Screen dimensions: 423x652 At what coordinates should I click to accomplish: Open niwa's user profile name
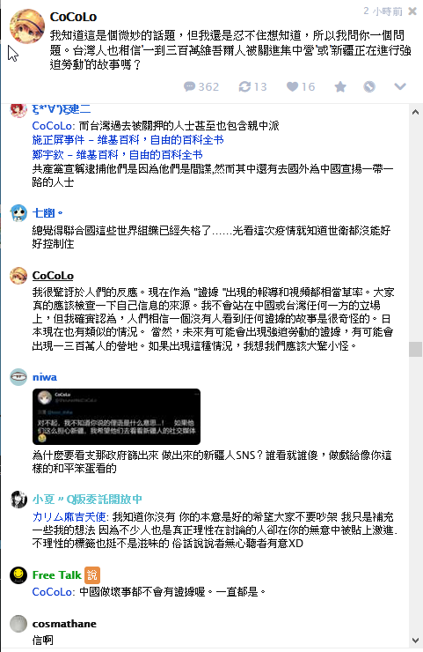45,377
